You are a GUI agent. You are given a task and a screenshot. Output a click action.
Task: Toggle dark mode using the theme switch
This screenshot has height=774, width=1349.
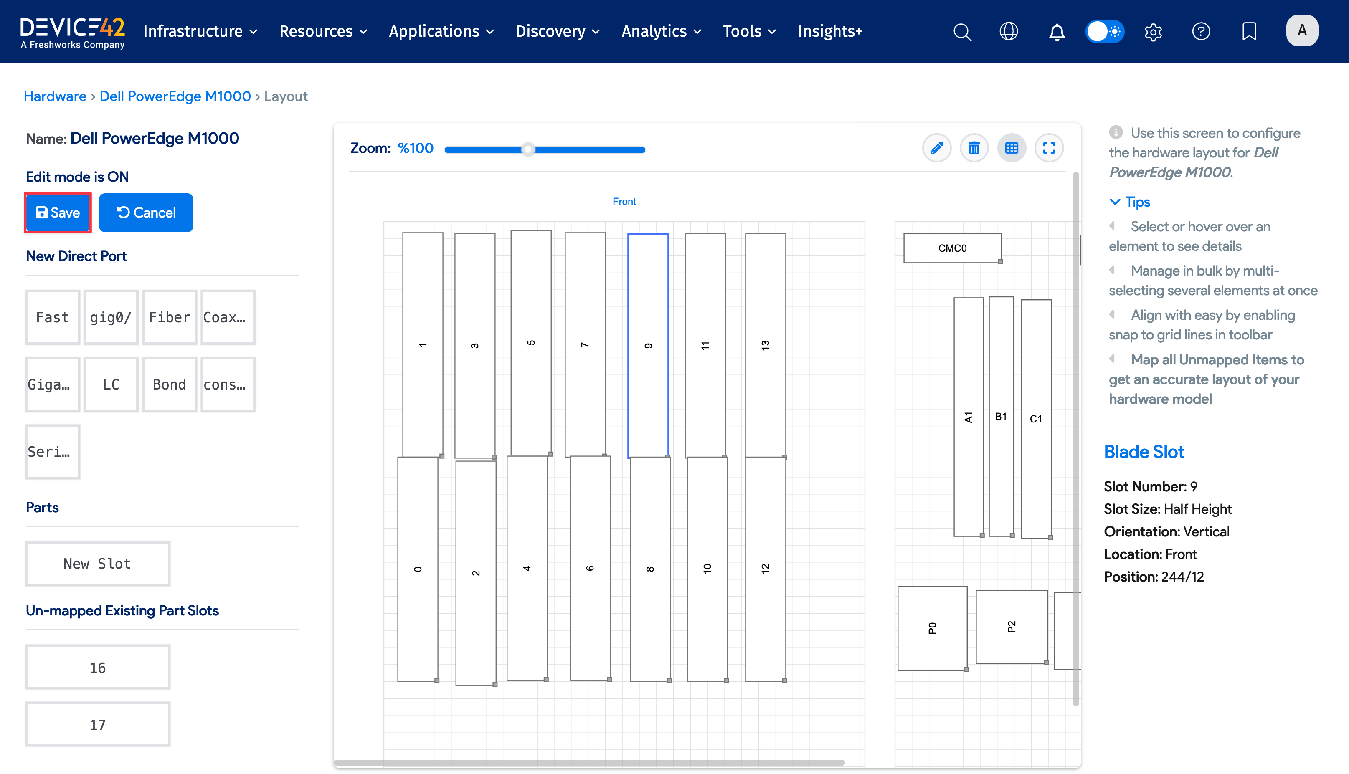(1105, 32)
